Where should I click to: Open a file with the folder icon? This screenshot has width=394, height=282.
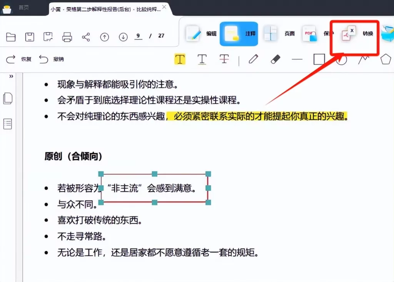tap(11, 37)
